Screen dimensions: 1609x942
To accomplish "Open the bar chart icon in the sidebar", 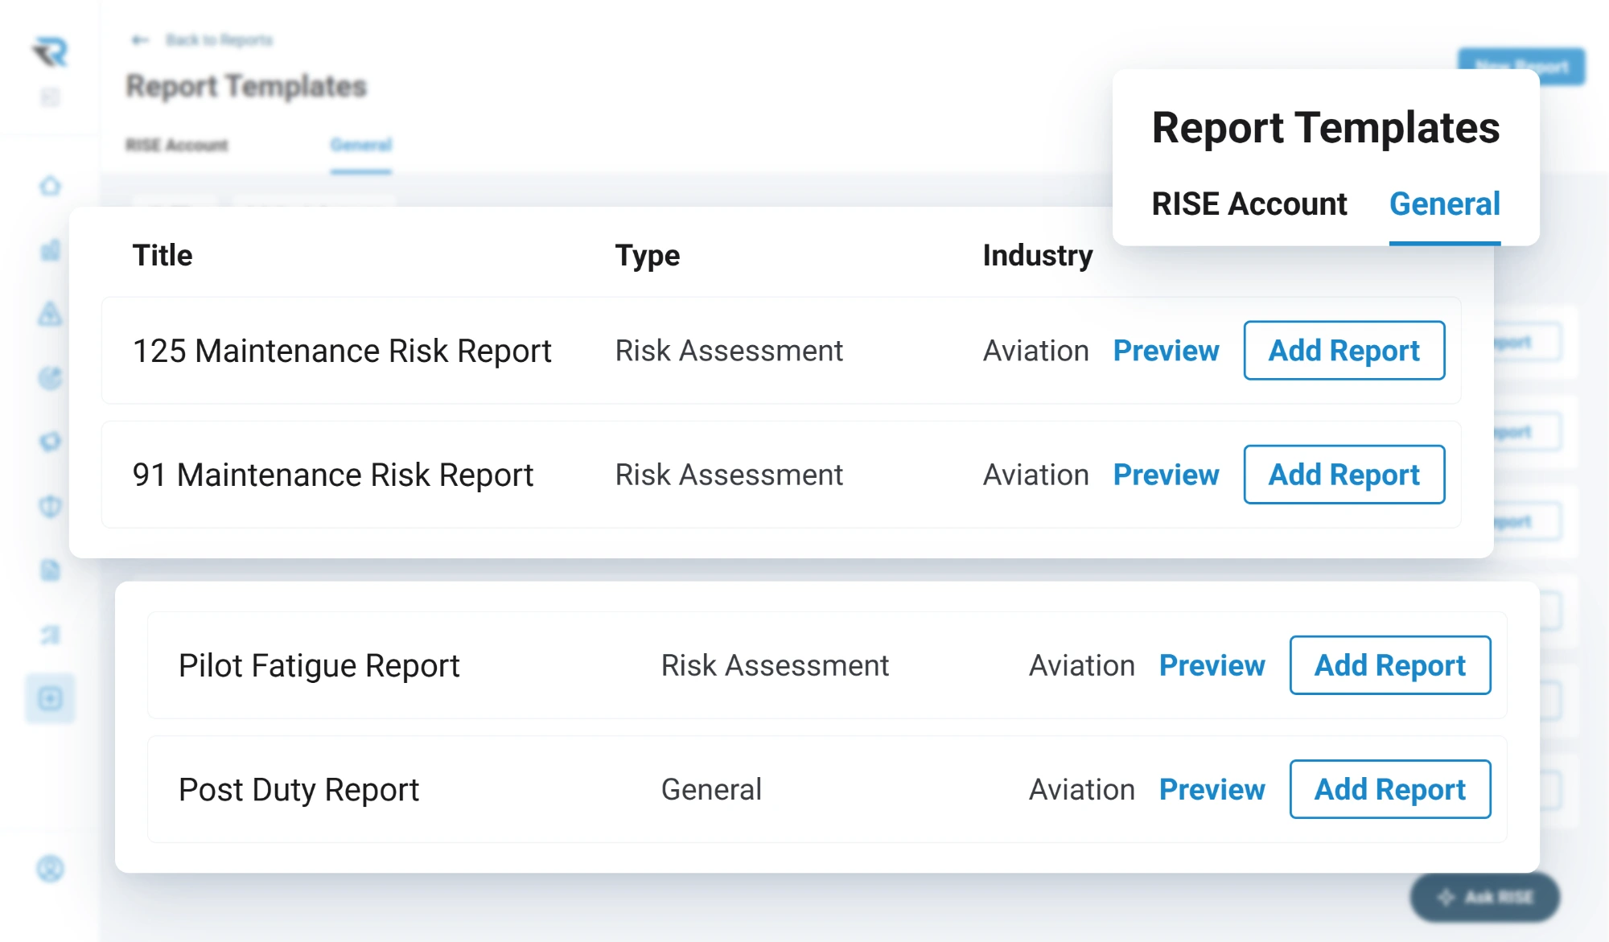I will (50, 250).
